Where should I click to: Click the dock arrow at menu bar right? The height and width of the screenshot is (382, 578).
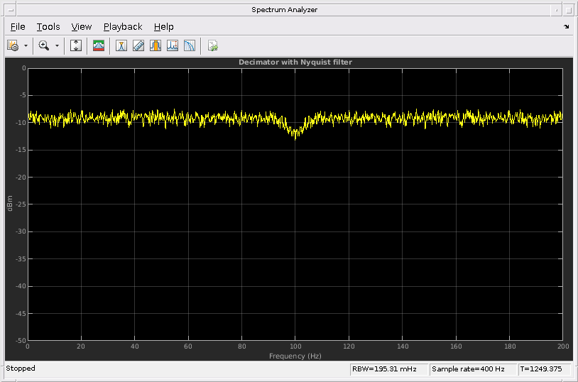(566, 26)
